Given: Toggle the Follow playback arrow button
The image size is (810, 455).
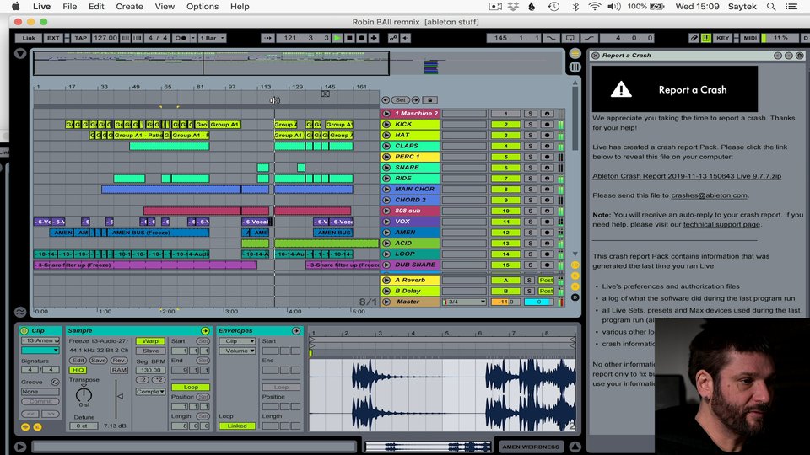Looking at the screenshot, I should (267, 38).
